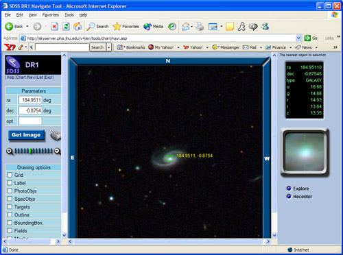Open the Chart link under DR1
The width and height of the screenshot is (343, 255).
click(21, 77)
